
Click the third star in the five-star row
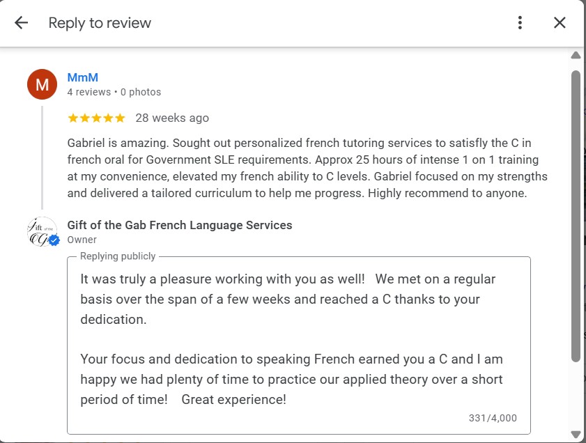pyautogui.click(x=95, y=118)
